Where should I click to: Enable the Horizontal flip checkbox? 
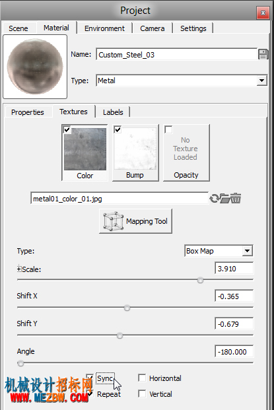pos(142,378)
